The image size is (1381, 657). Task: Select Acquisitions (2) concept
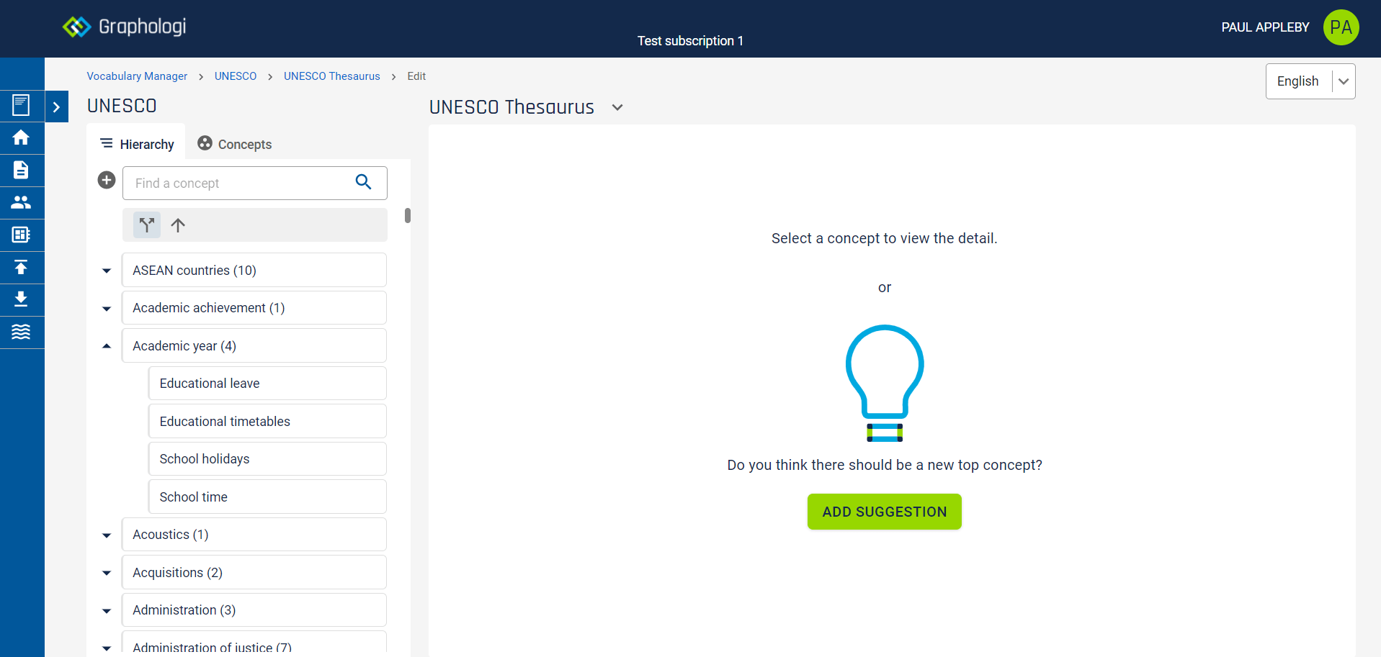click(254, 572)
